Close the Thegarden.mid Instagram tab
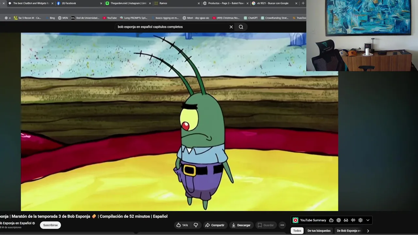418x235 pixels. pyautogui.click(x=150, y=3)
